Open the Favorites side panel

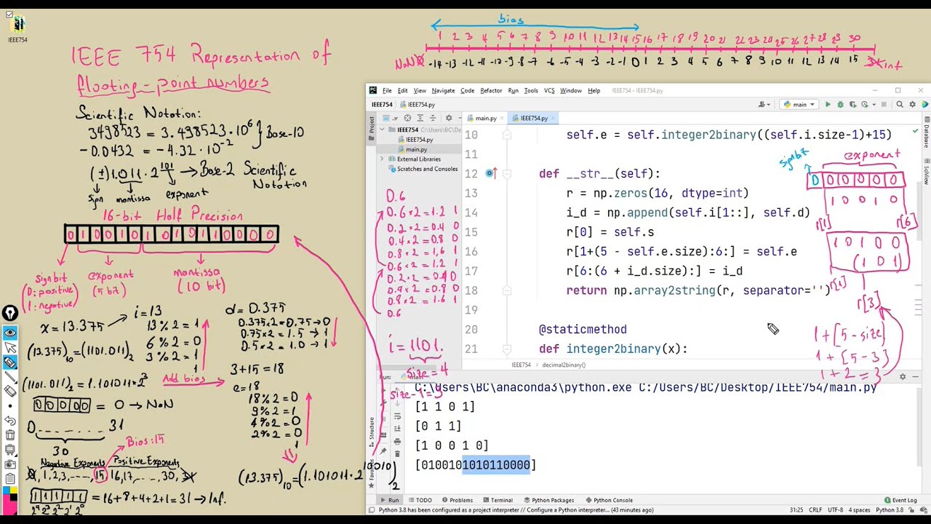click(372, 472)
